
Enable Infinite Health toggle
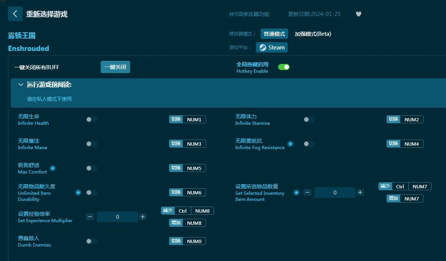tap(91, 119)
